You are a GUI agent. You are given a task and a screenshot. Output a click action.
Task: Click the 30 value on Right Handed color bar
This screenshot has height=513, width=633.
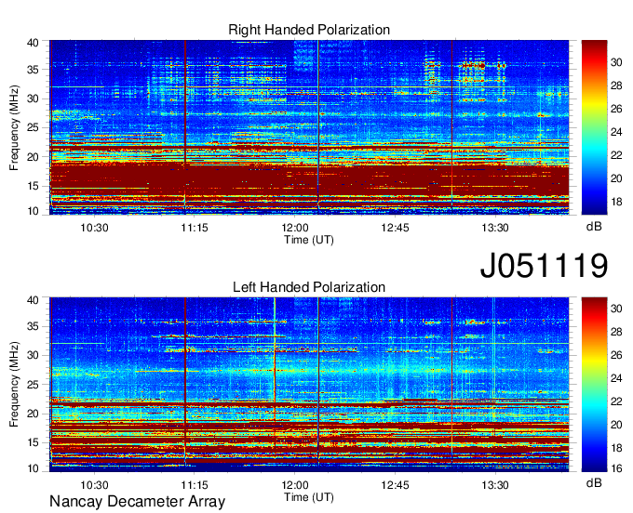(616, 62)
